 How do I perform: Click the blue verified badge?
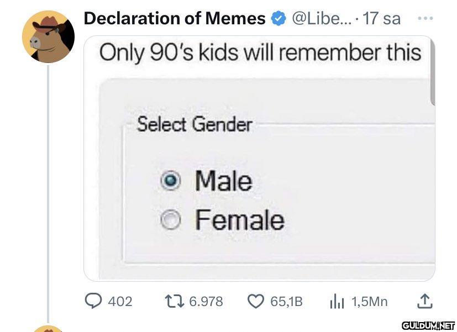[277, 19]
